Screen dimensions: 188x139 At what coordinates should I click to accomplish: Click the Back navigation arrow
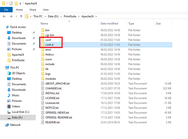coord(4,16)
